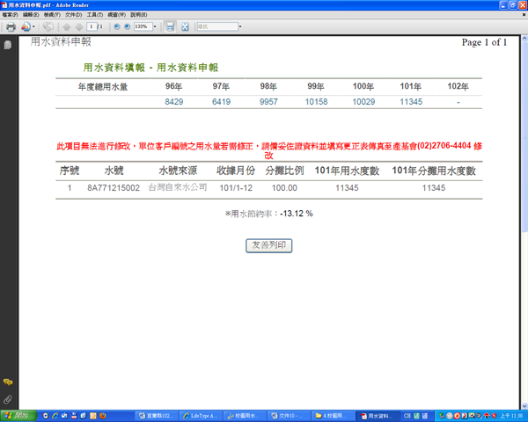528x422 pixels.
Task: Click the page number input field
Action: [92, 26]
